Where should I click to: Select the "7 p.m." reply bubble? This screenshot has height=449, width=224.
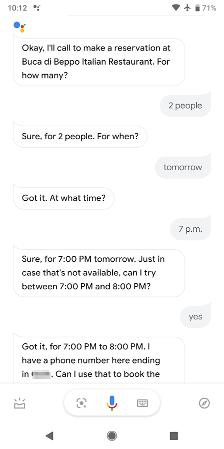[190, 229]
